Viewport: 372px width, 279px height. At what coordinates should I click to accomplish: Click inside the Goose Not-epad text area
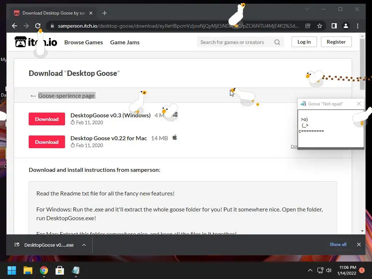coord(331,128)
